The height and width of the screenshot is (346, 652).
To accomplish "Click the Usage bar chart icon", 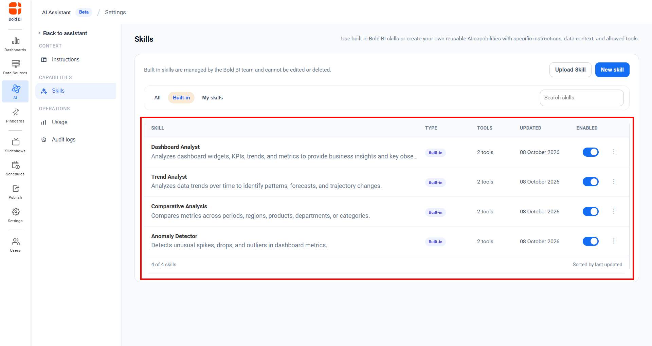I will coord(44,122).
